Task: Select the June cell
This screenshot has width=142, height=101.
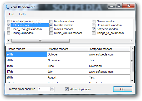Action: pos(68,66)
